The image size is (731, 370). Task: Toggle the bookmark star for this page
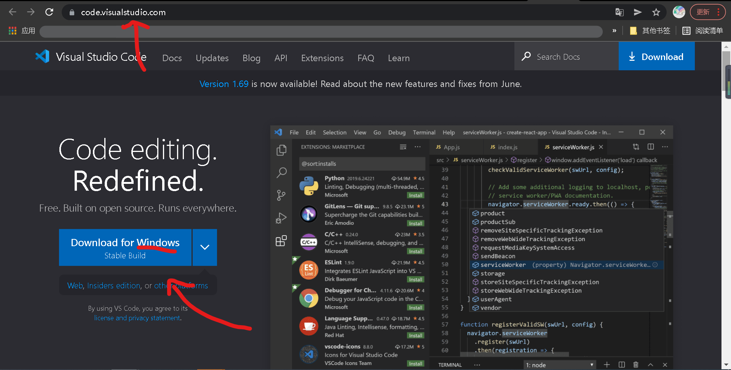coord(656,12)
